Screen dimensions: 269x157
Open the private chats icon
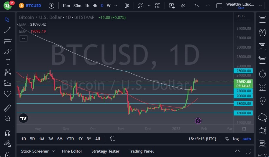262,130
